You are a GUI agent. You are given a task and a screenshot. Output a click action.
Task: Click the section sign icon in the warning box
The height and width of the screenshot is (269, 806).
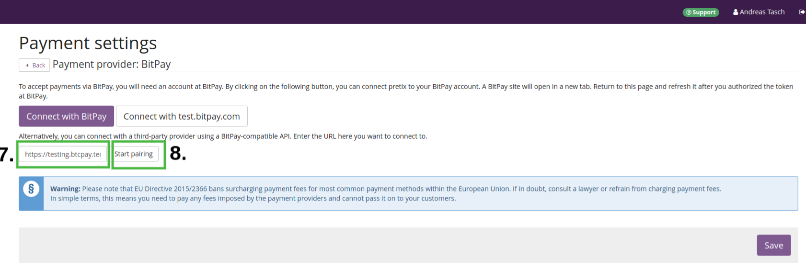(31, 189)
